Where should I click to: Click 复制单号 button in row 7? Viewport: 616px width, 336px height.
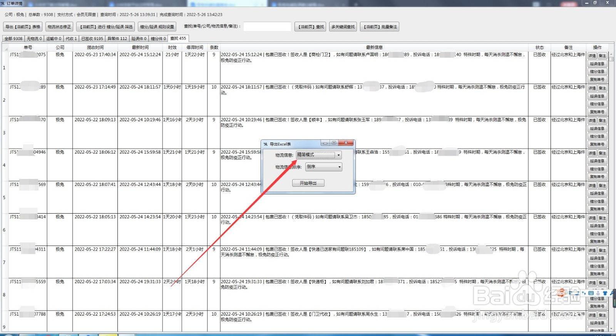[597, 274]
